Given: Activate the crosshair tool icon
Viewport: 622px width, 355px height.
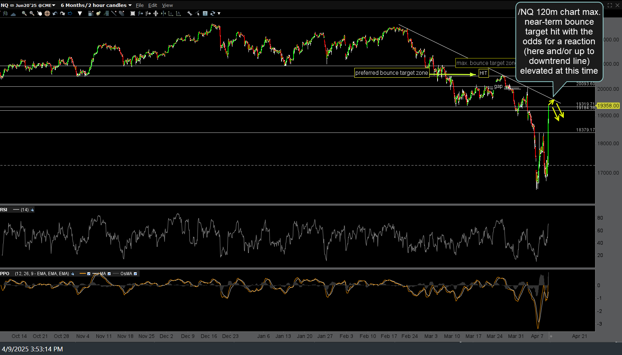Looking at the screenshot, I should coord(47,13).
